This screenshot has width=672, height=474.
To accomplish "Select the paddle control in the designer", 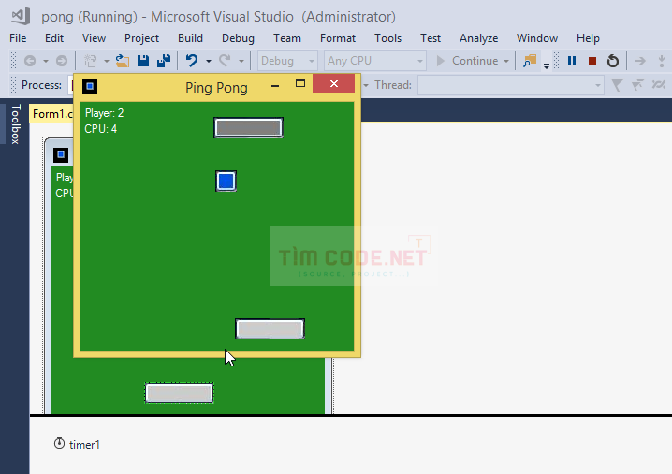I will coord(179,393).
